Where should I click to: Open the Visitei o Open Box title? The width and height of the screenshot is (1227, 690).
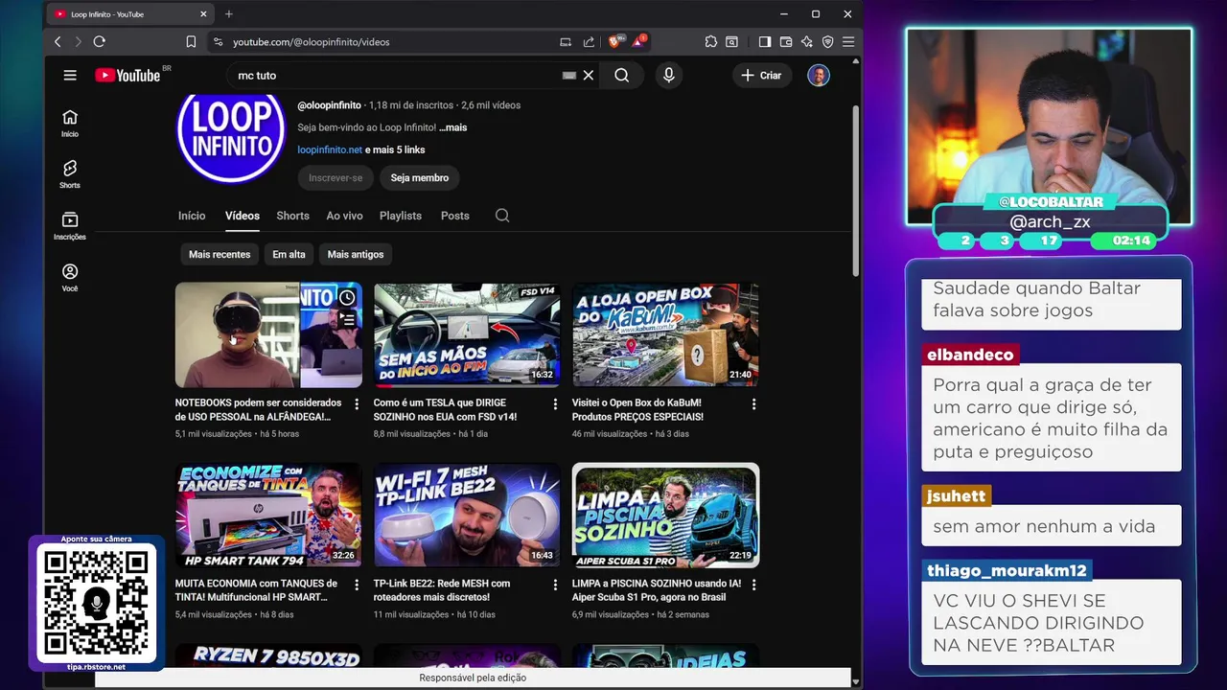(637, 409)
